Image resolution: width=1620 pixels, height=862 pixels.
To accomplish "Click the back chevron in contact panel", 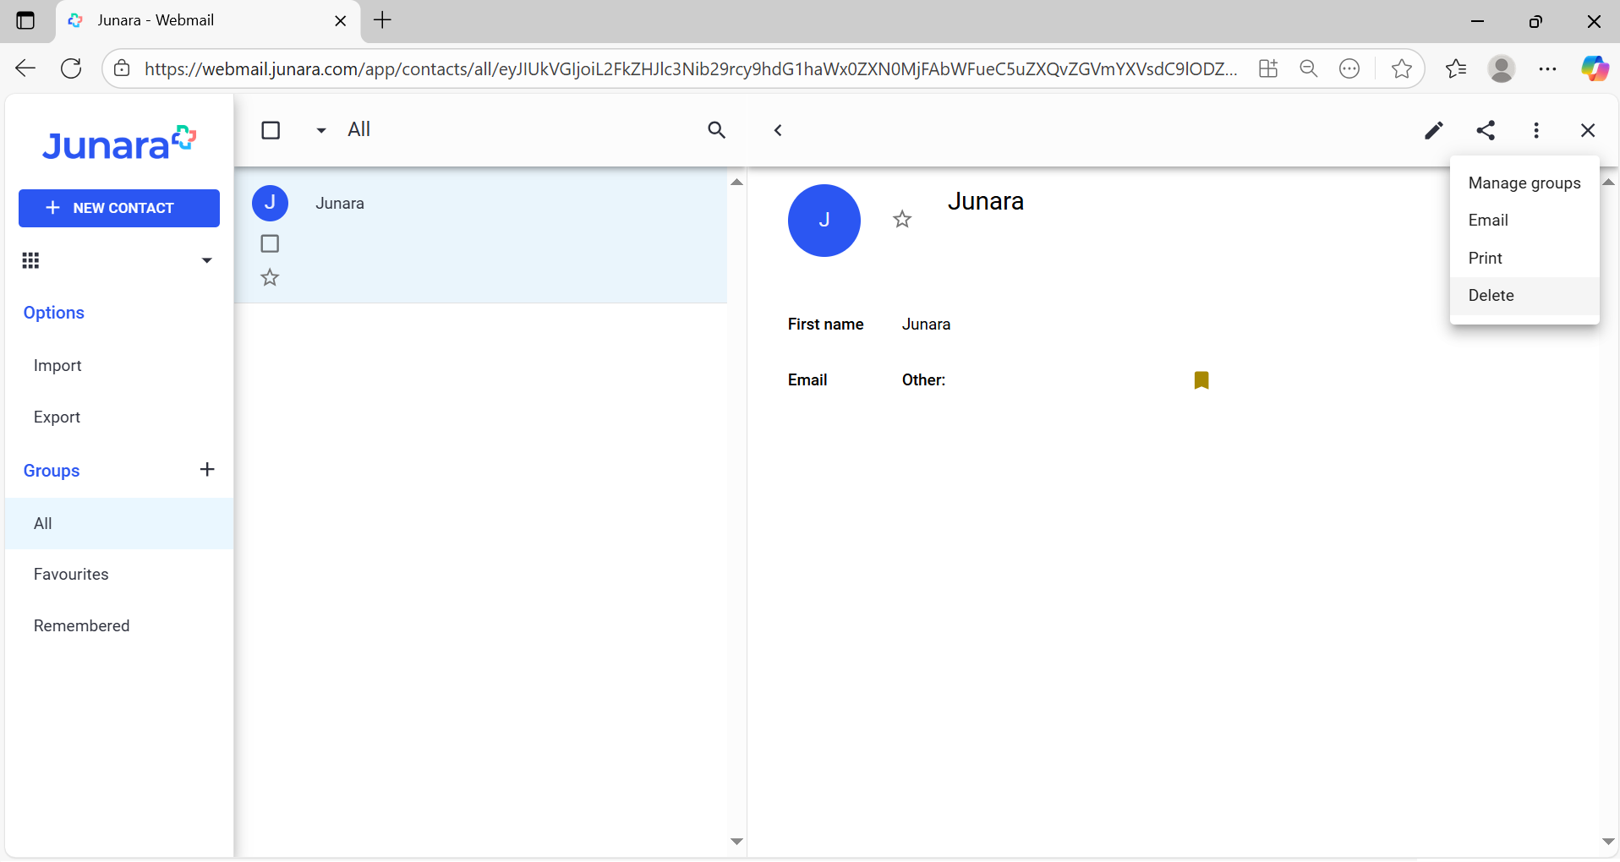I will (x=778, y=130).
